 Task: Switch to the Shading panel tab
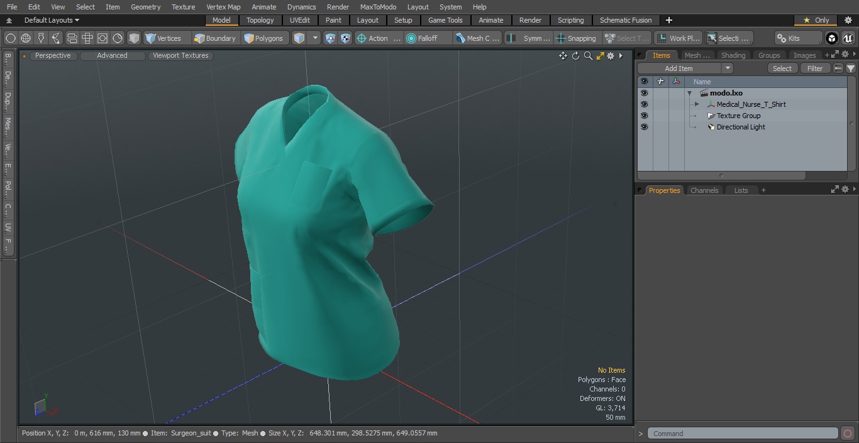point(733,55)
